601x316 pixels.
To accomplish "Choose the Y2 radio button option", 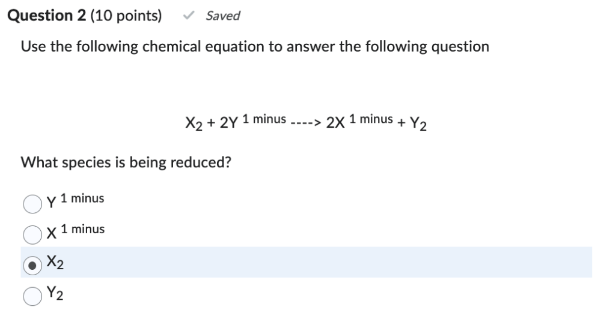I will pyautogui.click(x=32, y=294).
